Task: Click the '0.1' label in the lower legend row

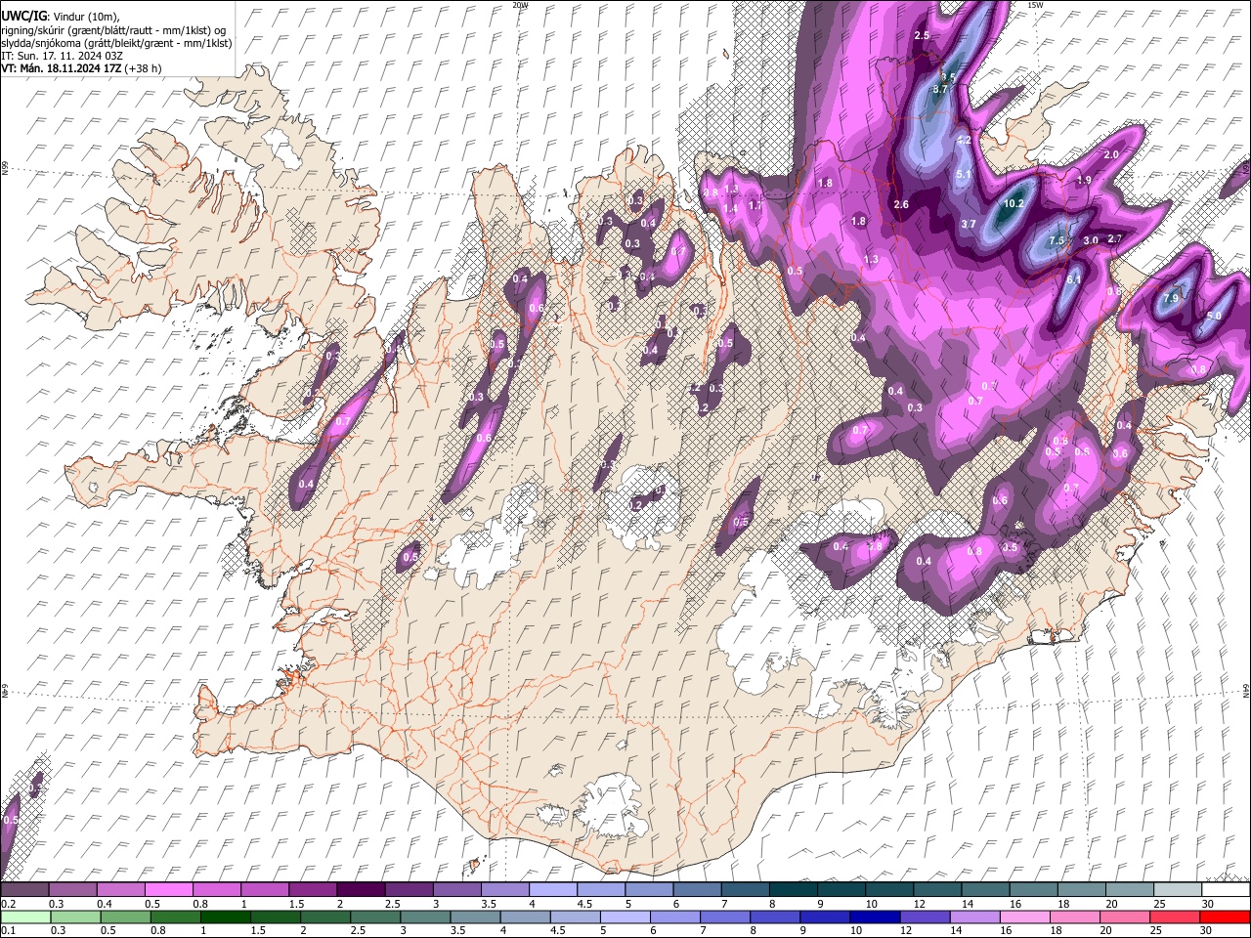Action: [x=8, y=930]
